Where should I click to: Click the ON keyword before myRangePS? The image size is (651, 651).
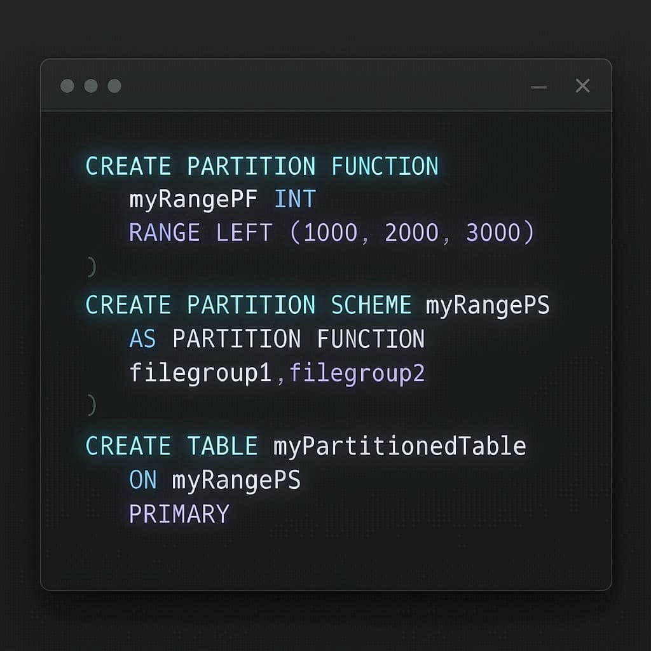(x=142, y=480)
